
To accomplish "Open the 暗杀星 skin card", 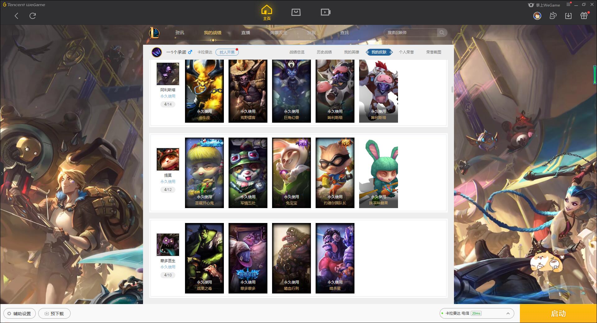I will 335,258.
